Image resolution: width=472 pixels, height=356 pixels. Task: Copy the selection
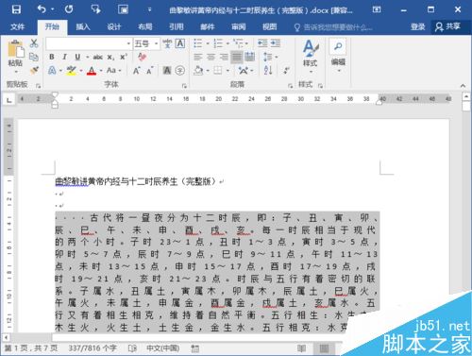coord(34,57)
